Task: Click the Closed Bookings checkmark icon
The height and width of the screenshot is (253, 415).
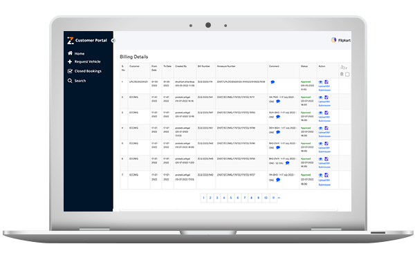Action: coord(70,71)
